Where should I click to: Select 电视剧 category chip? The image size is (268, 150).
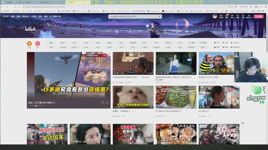tap(63, 47)
